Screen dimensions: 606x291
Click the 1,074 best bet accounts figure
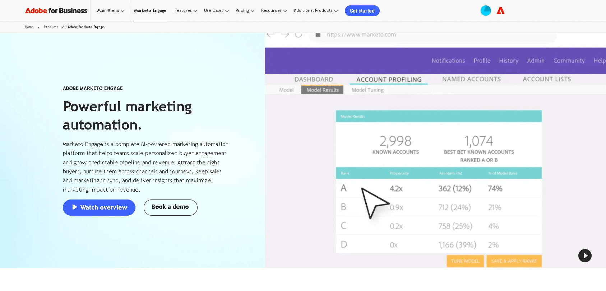tap(478, 141)
